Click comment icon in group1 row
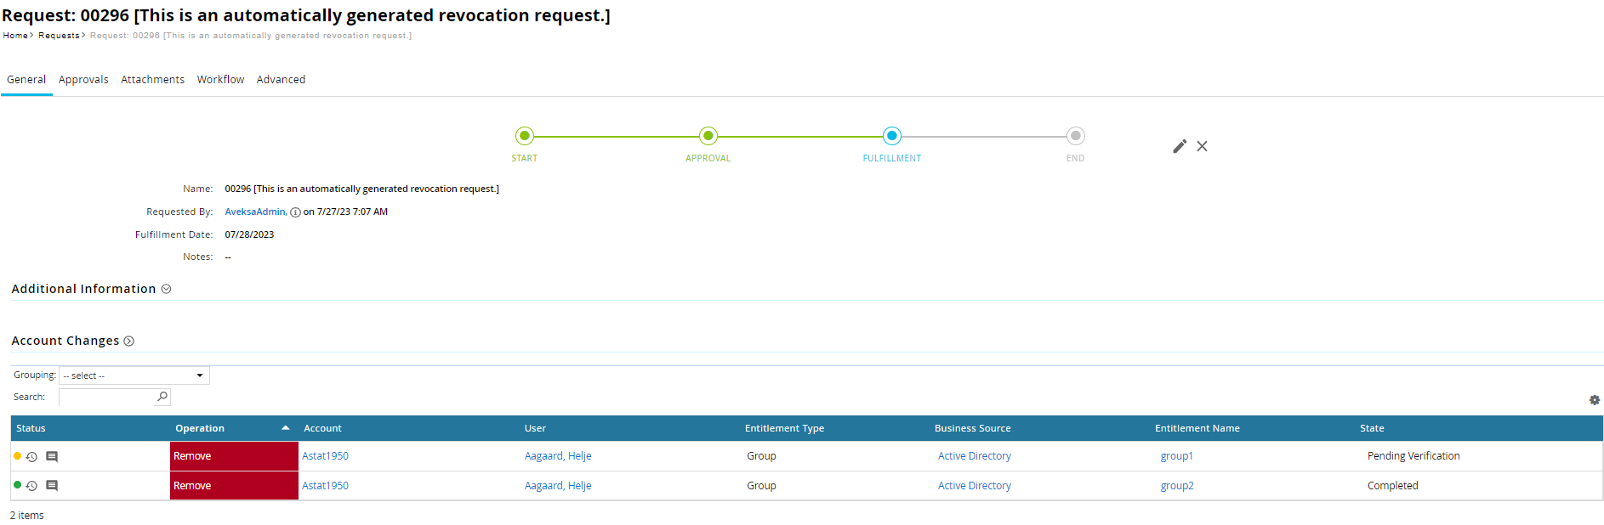 [x=52, y=457]
